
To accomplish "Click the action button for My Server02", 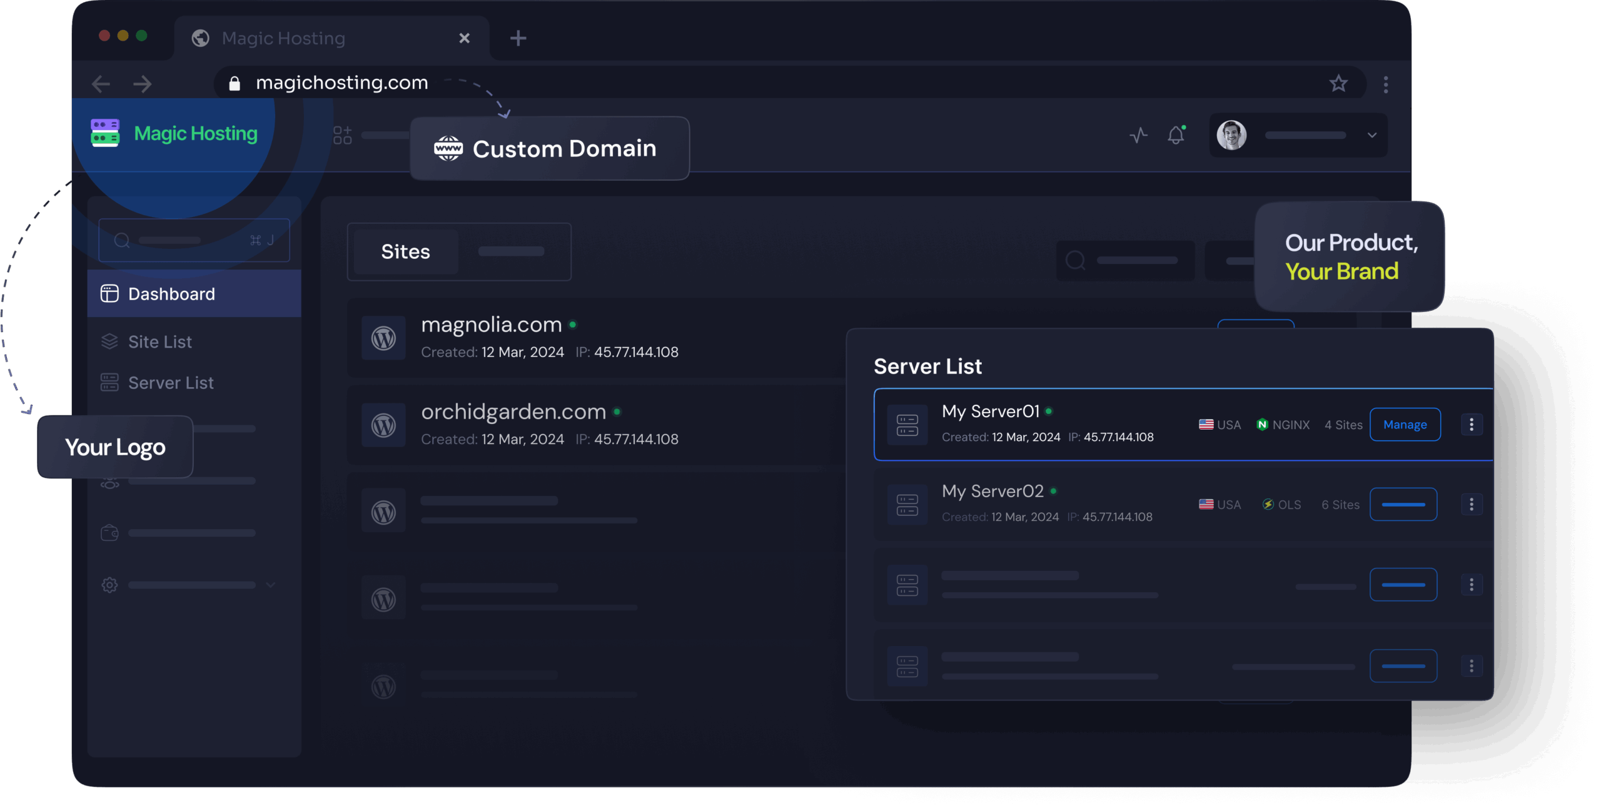I will [1403, 504].
